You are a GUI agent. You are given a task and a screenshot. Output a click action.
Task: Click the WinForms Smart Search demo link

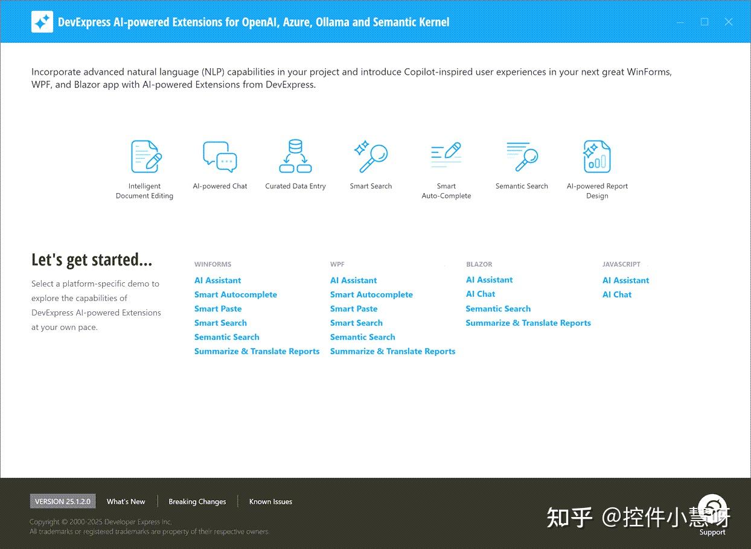coord(220,323)
